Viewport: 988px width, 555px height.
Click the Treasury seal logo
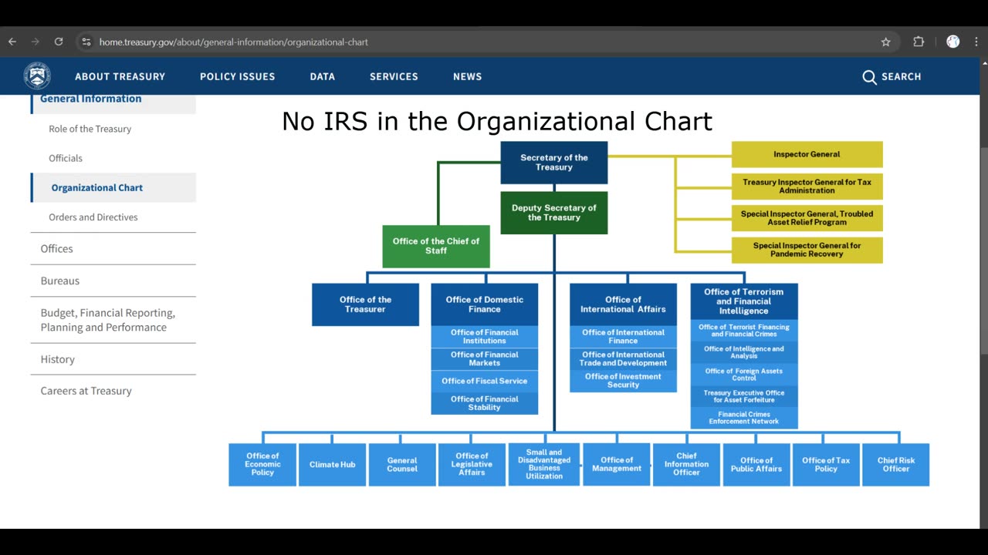tap(37, 76)
